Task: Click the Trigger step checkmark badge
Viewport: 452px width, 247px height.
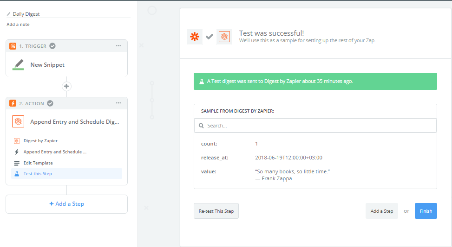Action: click(52, 46)
